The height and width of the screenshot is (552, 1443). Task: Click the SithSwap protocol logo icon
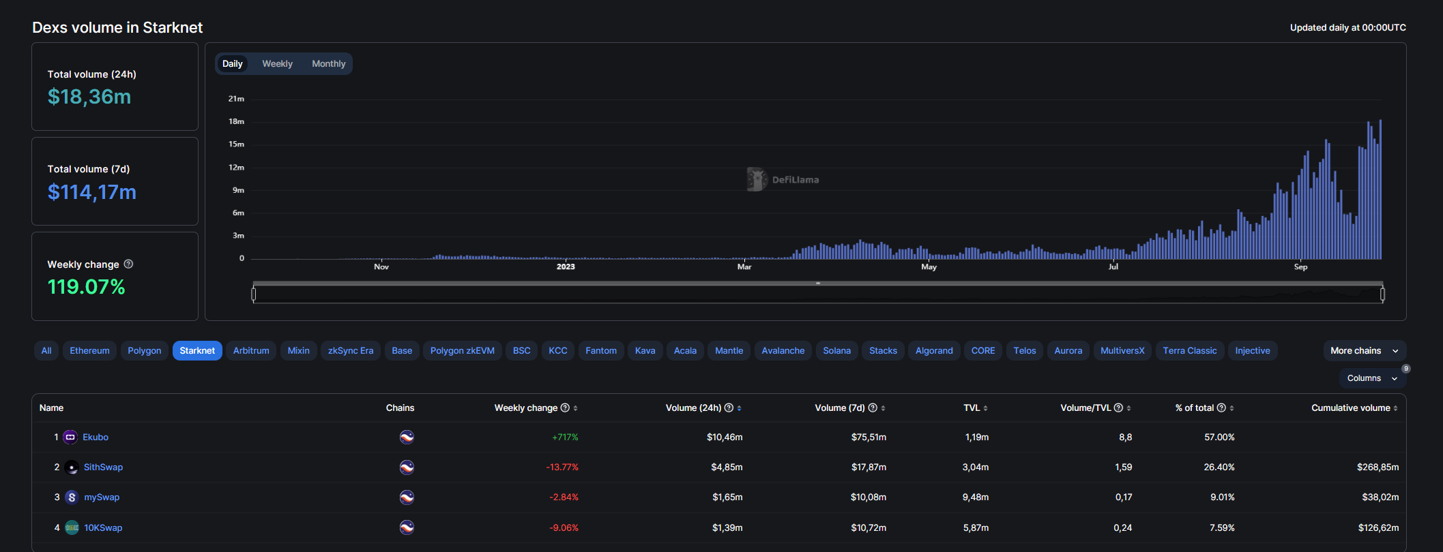point(72,467)
